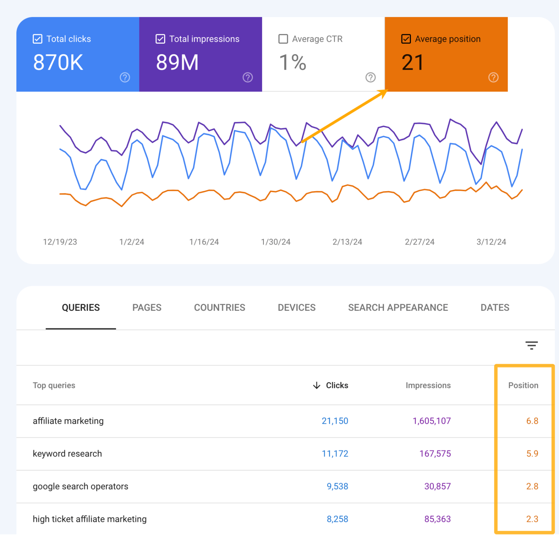Enable the Average CTR checkbox

click(x=283, y=39)
